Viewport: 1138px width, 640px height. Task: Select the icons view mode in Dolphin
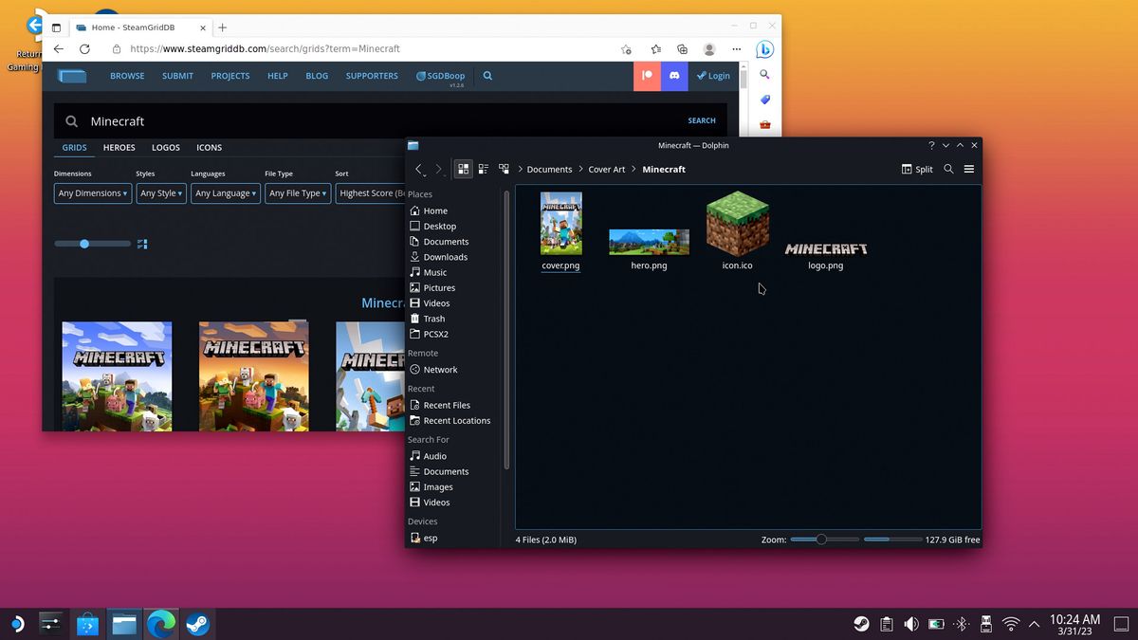click(463, 169)
